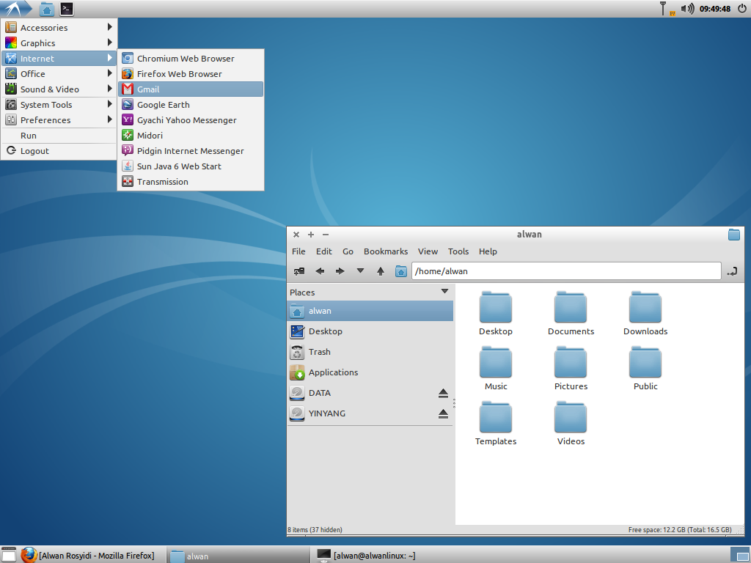Expand the Places side pane dropdown
This screenshot has height=563, width=751.
[x=444, y=292]
